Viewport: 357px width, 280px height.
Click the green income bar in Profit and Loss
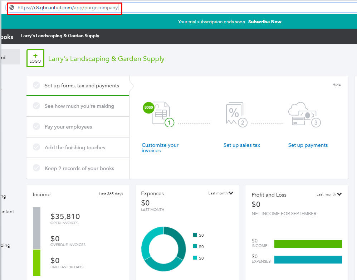tap(308, 244)
